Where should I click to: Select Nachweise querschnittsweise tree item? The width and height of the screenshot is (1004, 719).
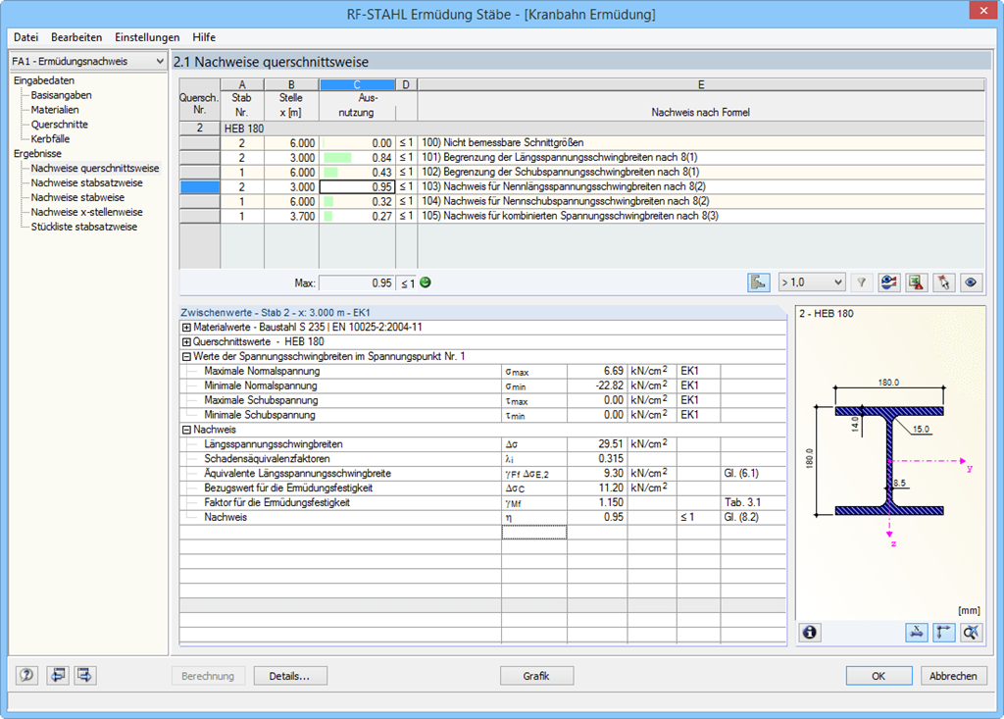pos(95,168)
